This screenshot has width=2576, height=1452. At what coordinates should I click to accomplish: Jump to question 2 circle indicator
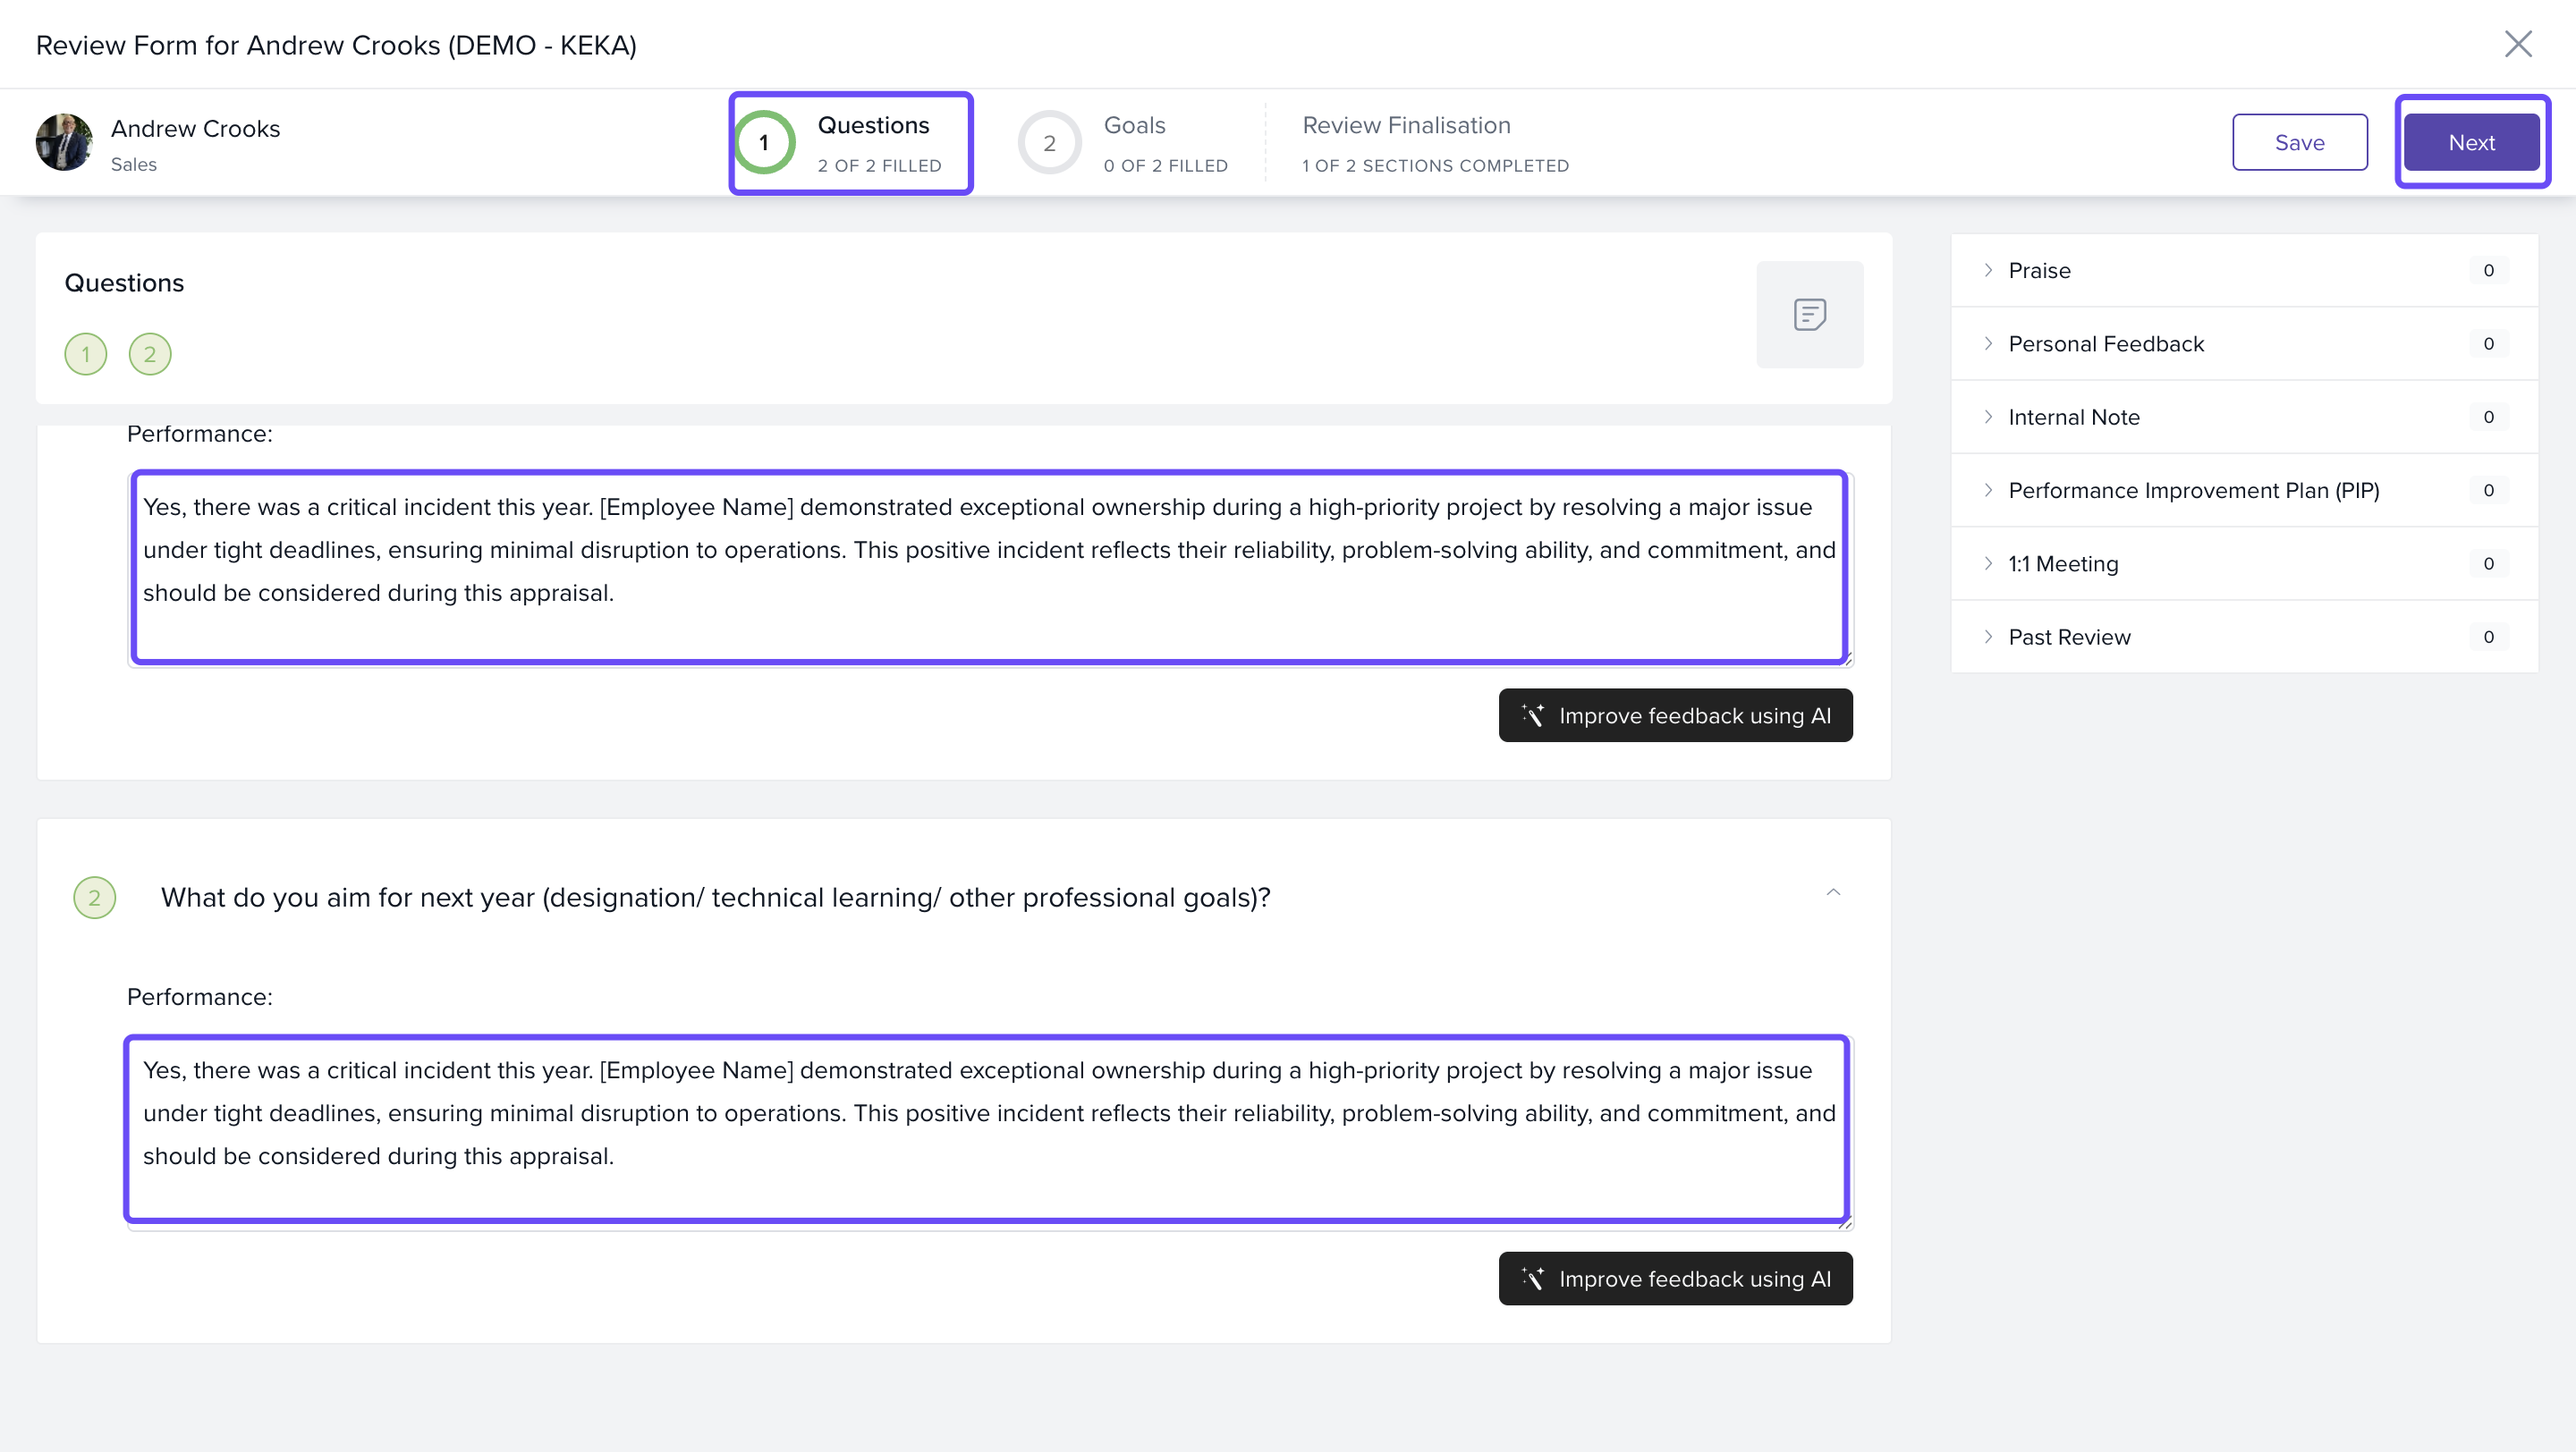click(150, 354)
